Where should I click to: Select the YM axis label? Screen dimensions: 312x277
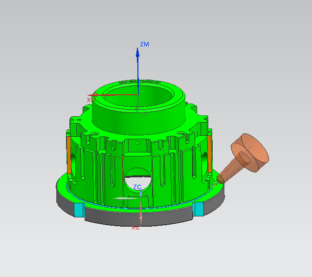[143, 115]
